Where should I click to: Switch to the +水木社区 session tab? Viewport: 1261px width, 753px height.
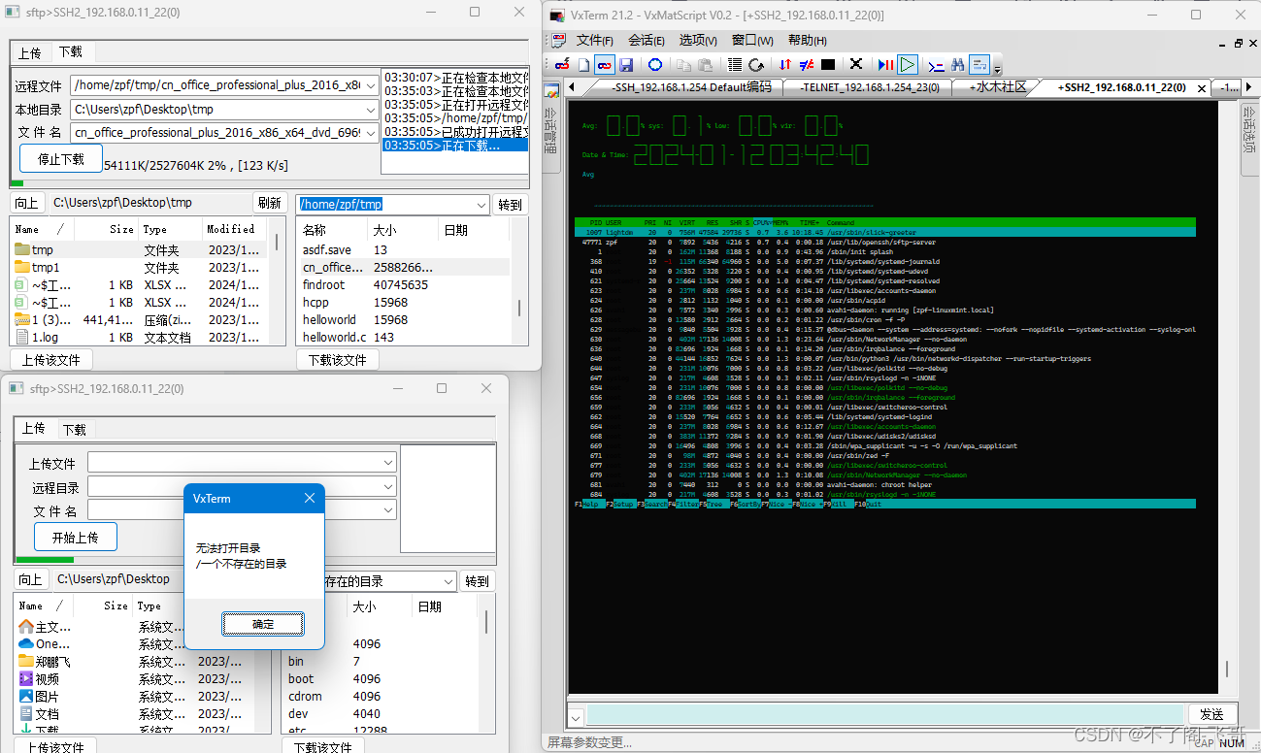(x=997, y=87)
